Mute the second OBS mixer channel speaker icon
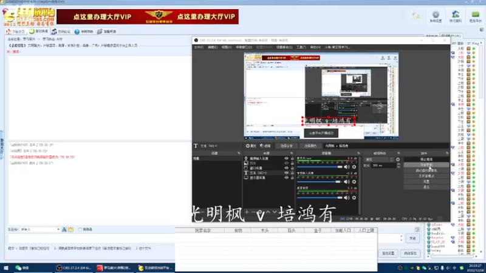This screenshot has height=273, width=486. pos(346,181)
